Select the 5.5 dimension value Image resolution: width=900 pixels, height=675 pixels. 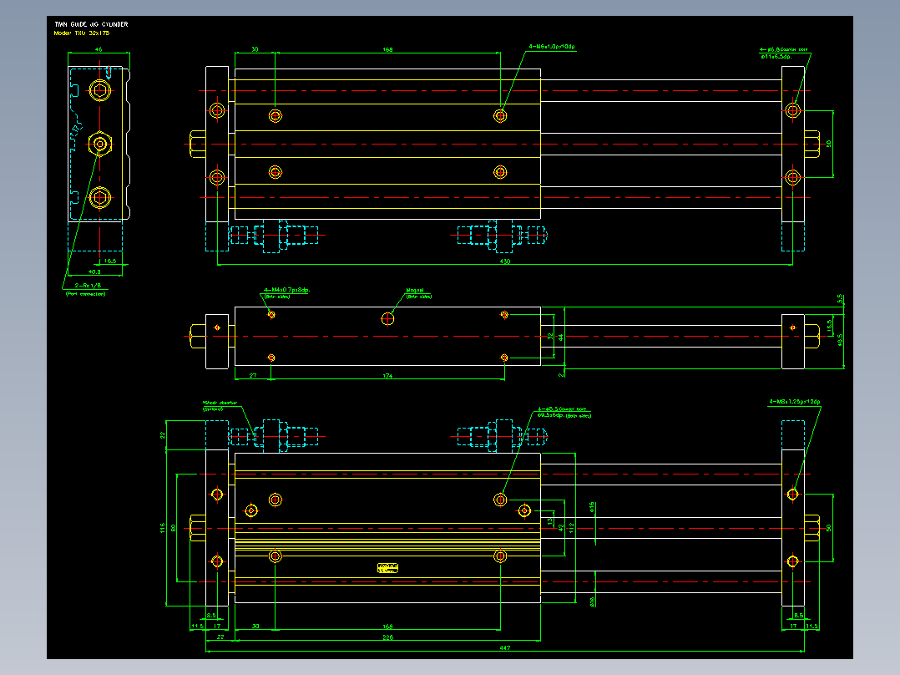click(840, 299)
